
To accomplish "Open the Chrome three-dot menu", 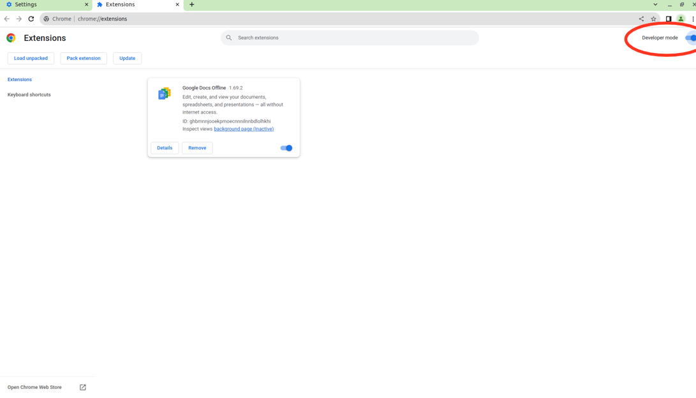I will [x=693, y=18].
